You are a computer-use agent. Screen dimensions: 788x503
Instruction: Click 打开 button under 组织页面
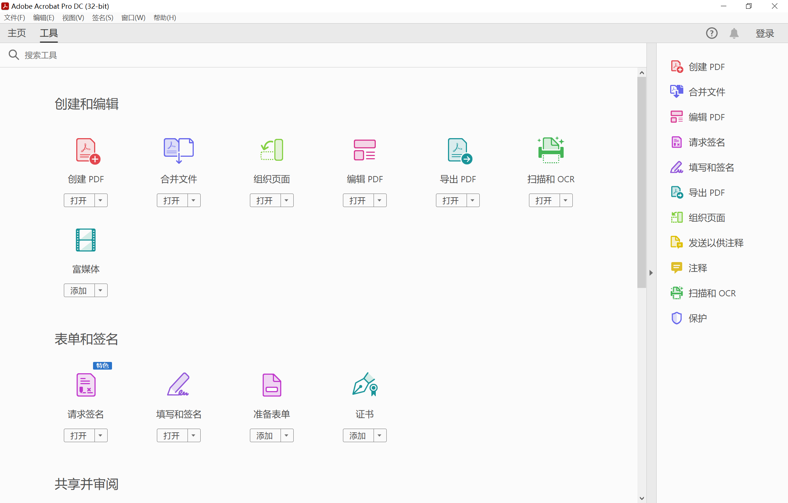tap(265, 200)
